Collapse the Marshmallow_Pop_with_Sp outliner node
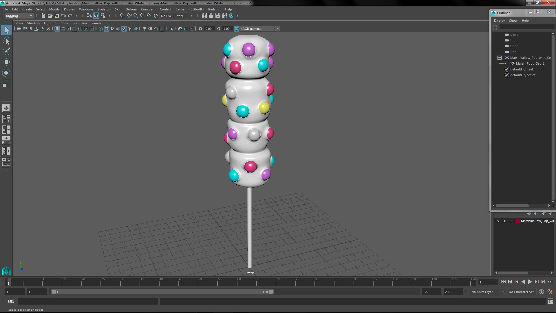This screenshot has width=556, height=313. (500, 58)
